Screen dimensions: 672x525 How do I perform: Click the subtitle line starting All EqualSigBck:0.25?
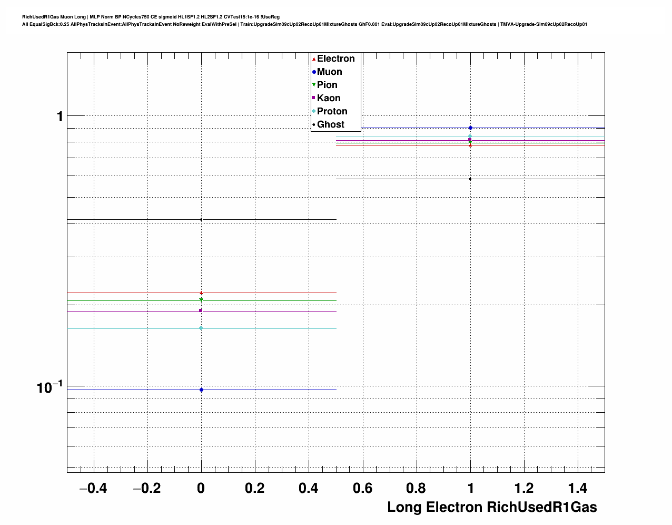[304, 24]
